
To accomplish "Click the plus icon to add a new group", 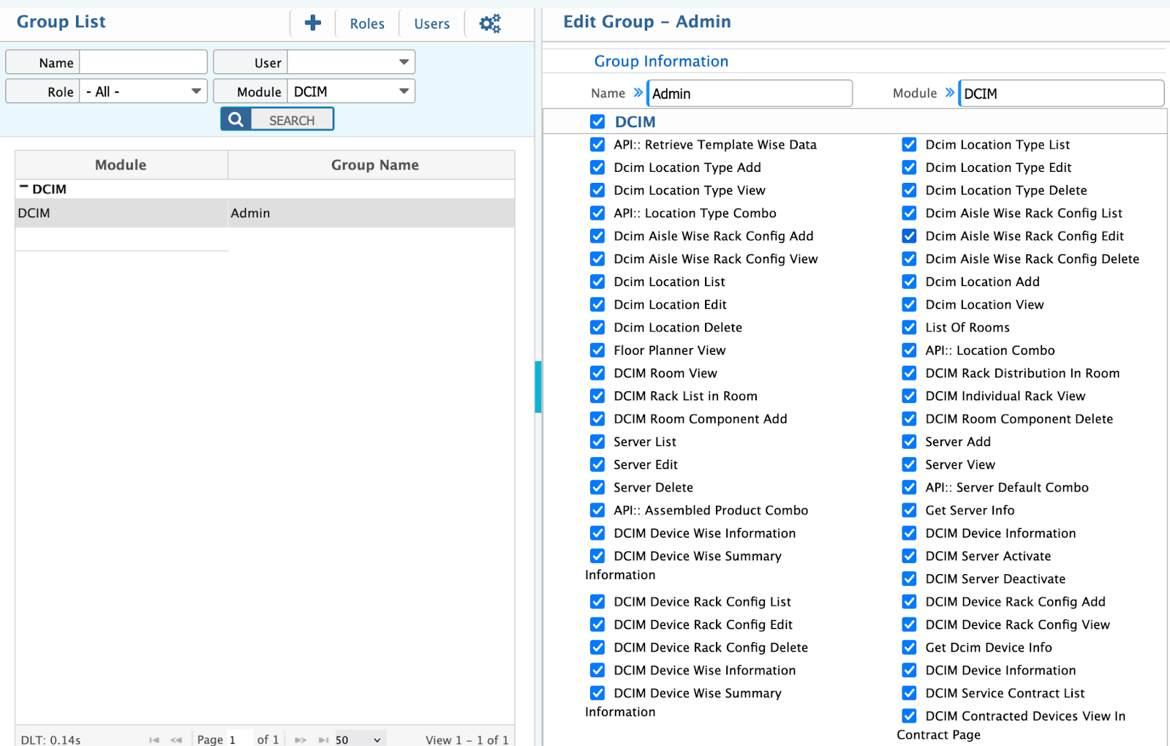I will 312,23.
